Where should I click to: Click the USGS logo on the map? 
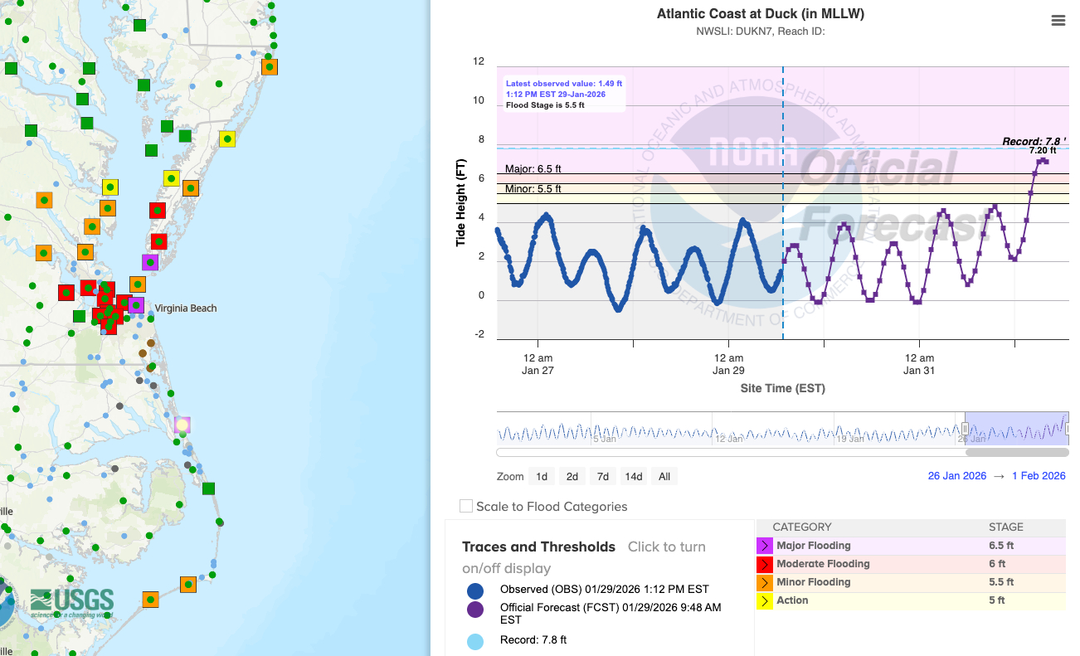pyautogui.click(x=71, y=602)
